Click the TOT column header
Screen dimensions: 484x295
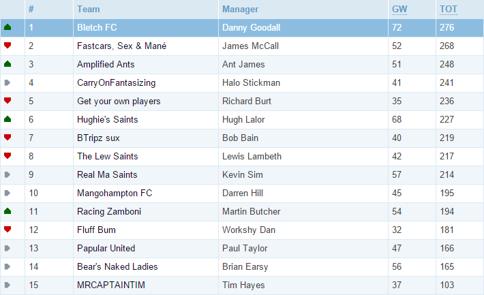[x=448, y=10]
